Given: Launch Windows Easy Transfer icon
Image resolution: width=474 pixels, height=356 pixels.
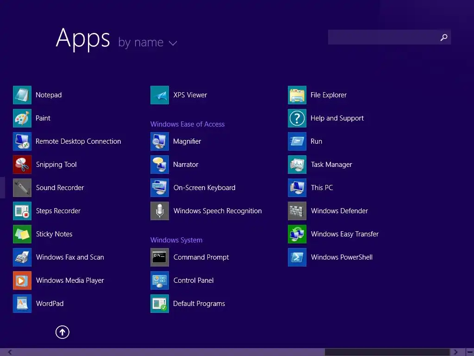Looking at the screenshot, I should 297,234.
